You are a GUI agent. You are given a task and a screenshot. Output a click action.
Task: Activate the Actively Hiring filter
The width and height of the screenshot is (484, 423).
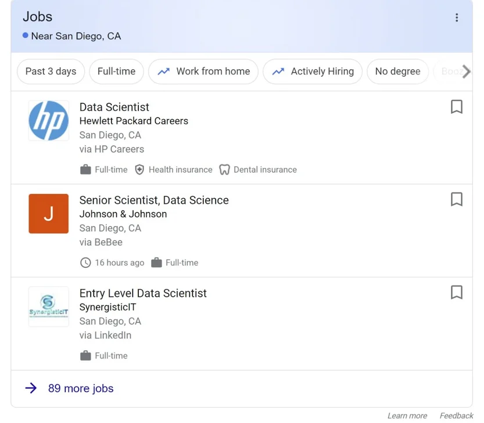coord(312,71)
